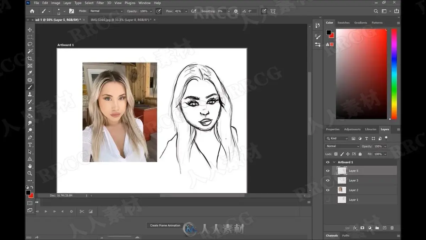Hide Layer 5 visibility eye
This screenshot has width=426, height=240.
point(328,171)
